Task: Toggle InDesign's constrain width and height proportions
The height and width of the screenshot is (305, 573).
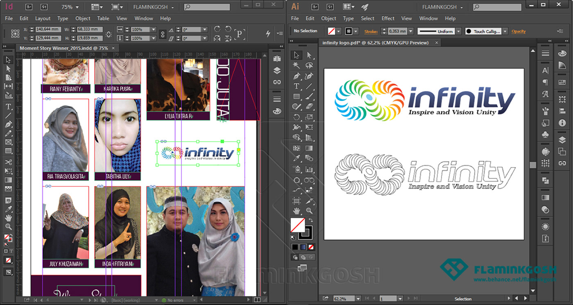Action: click(108, 34)
